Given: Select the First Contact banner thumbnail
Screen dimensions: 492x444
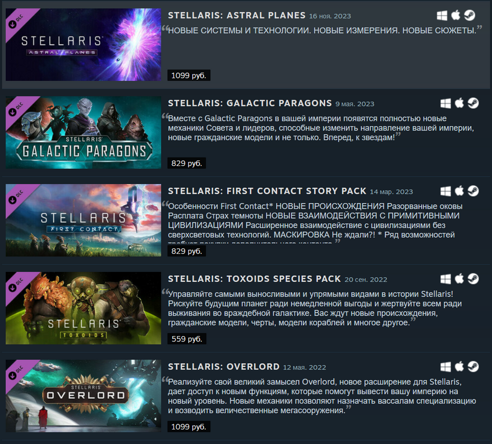Looking at the screenshot, I should [x=84, y=220].
